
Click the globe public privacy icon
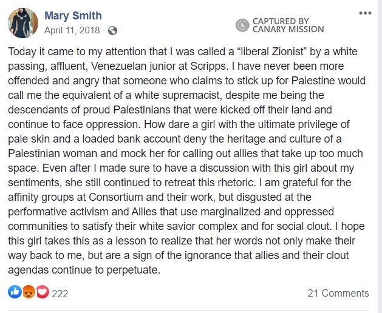coord(112,30)
